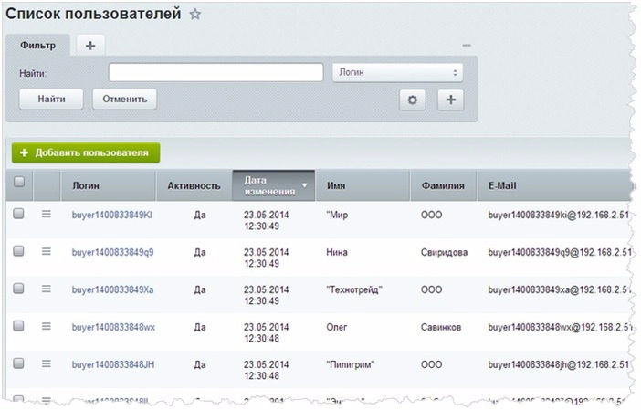Image resolution: width=641 pixels, height=410 pixels.
Task: Select the name cell "Пилигрим"
Action: tap(351, 364)
